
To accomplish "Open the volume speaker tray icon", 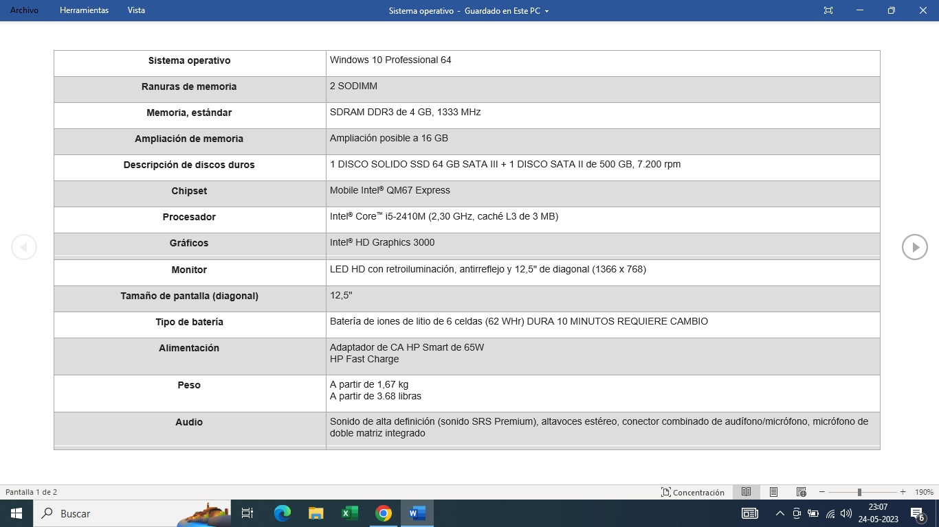I will coord(846,513).
